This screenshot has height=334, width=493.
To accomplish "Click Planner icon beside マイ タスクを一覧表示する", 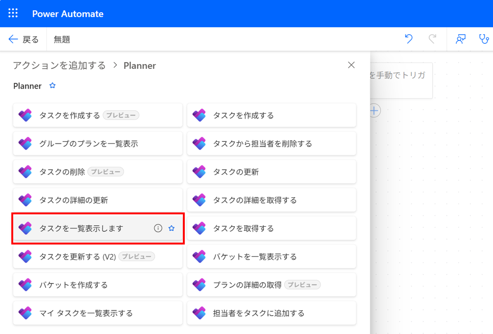I will [25, 313].
